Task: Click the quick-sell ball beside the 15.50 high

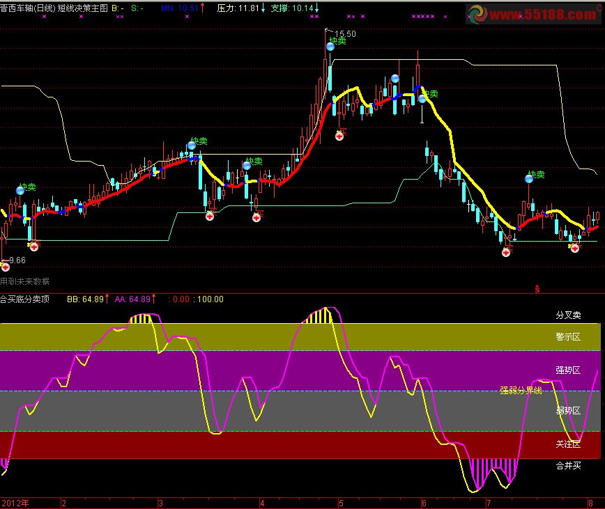Action: (x=330, y=47)
